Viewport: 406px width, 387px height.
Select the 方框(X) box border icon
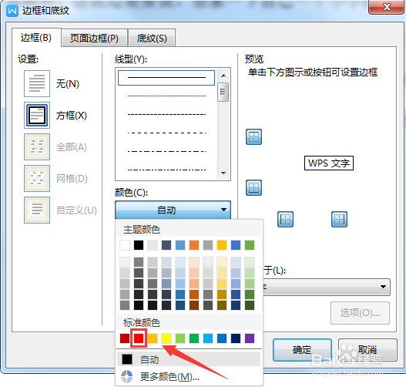37,116
